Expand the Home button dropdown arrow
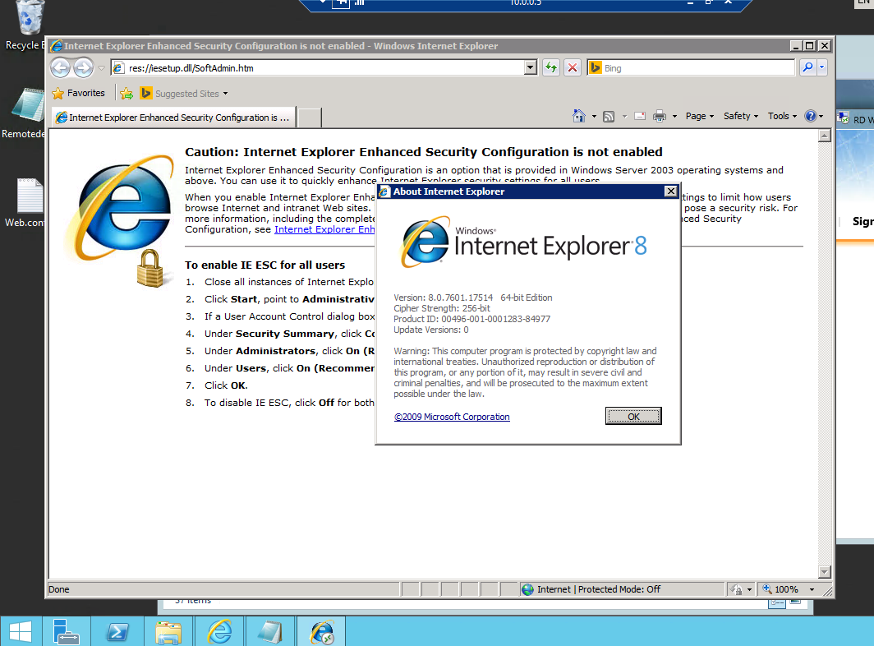The image size is (874, 646). click(594, 117)
